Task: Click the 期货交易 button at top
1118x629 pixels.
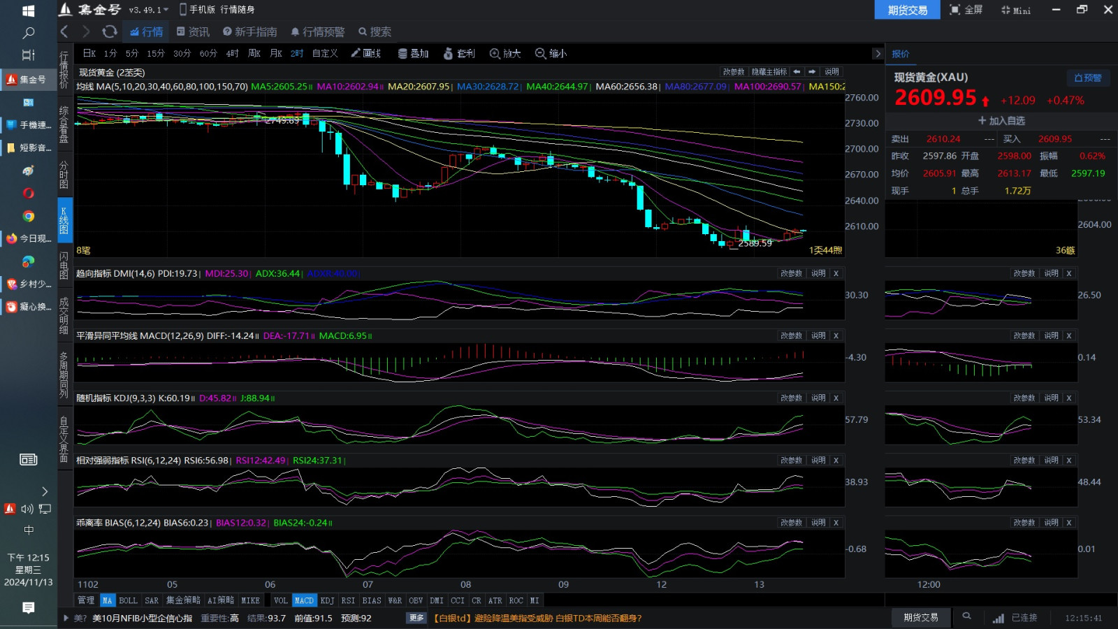Action: 907,10
